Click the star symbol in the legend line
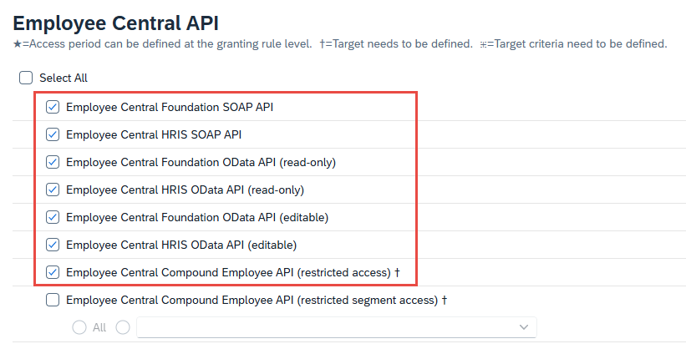The image size is (686, 354). click(17, 44)
